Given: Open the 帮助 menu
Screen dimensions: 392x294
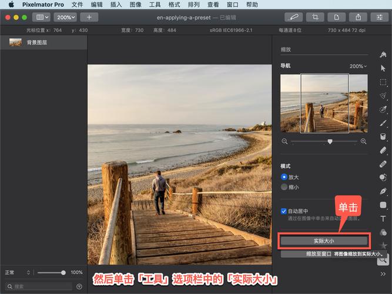Looking at the screenshot, I should click(x=252, y=5).
